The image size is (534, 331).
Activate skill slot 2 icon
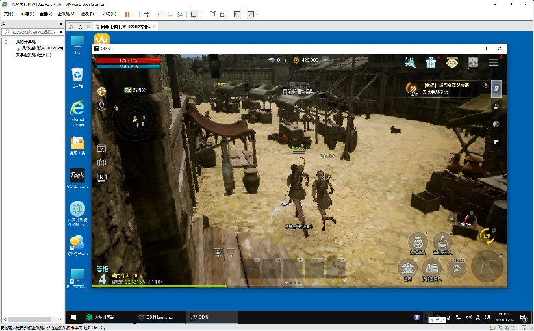tap(432, 269)
